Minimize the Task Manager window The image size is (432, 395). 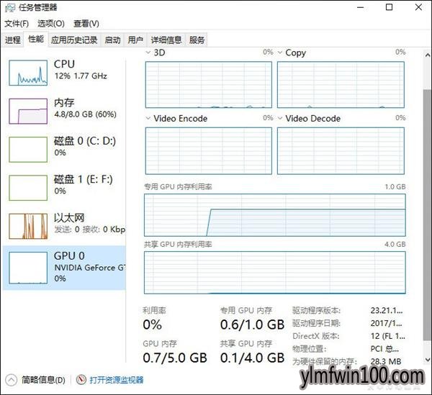(361, 7)
